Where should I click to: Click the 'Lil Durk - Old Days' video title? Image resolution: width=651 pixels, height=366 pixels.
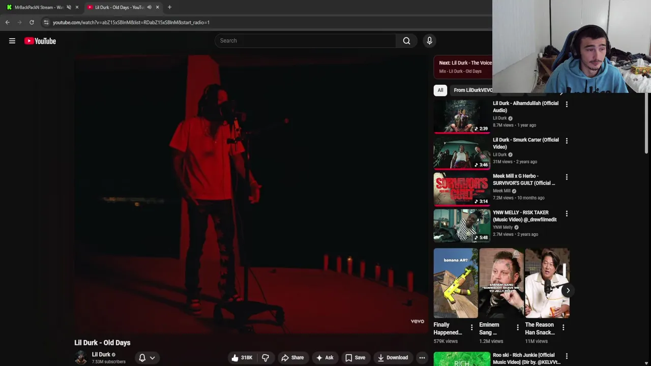(102, 343)
